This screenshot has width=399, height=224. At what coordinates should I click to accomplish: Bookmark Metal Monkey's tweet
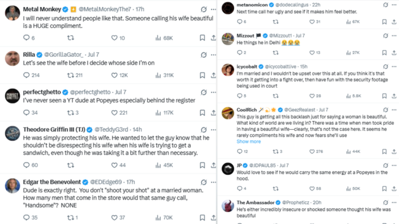coord(202,38)
